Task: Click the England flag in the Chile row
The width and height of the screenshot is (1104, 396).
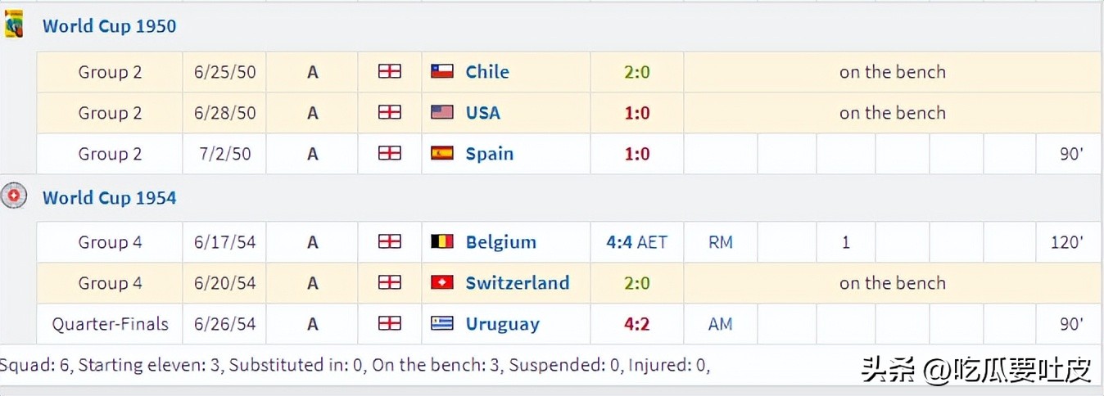Action: (390, 72)
